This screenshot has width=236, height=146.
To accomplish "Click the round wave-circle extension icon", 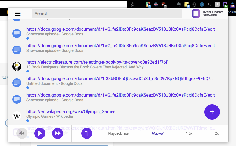I will (x=195, y=5).
